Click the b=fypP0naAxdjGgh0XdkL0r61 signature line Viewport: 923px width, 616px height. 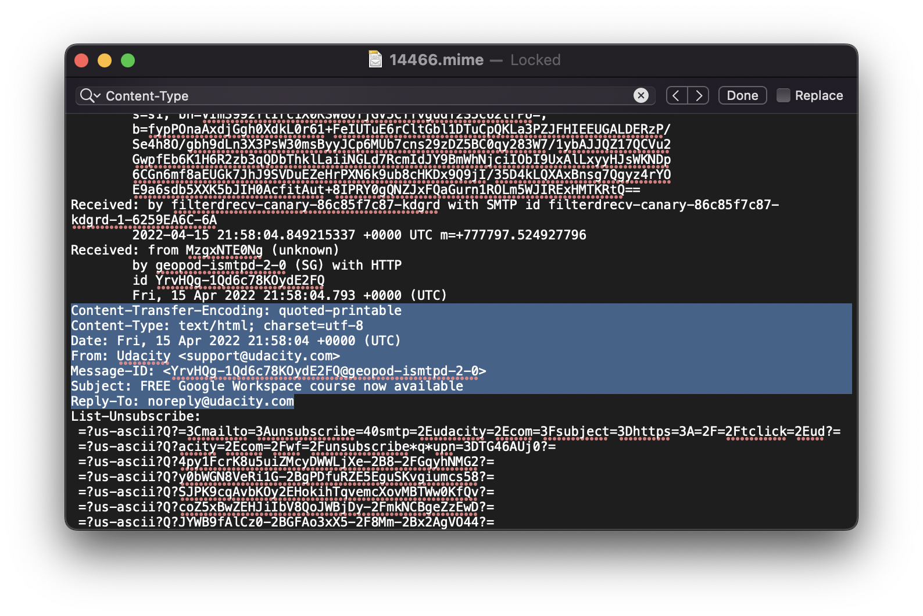[x=402, y=129]
